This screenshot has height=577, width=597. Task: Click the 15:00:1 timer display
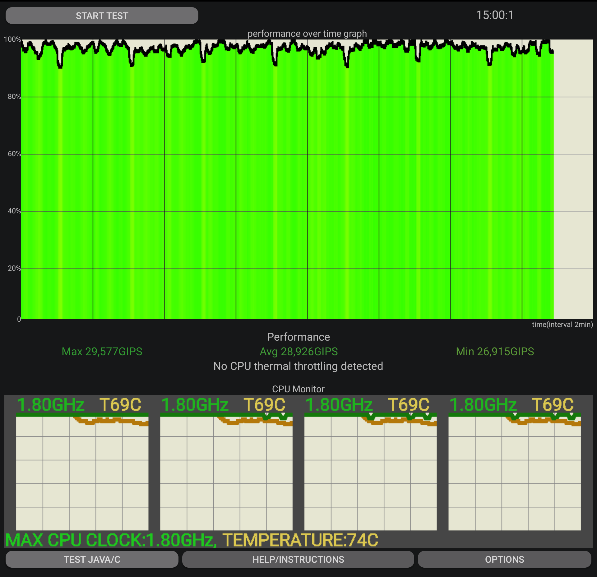click(495, 15)
